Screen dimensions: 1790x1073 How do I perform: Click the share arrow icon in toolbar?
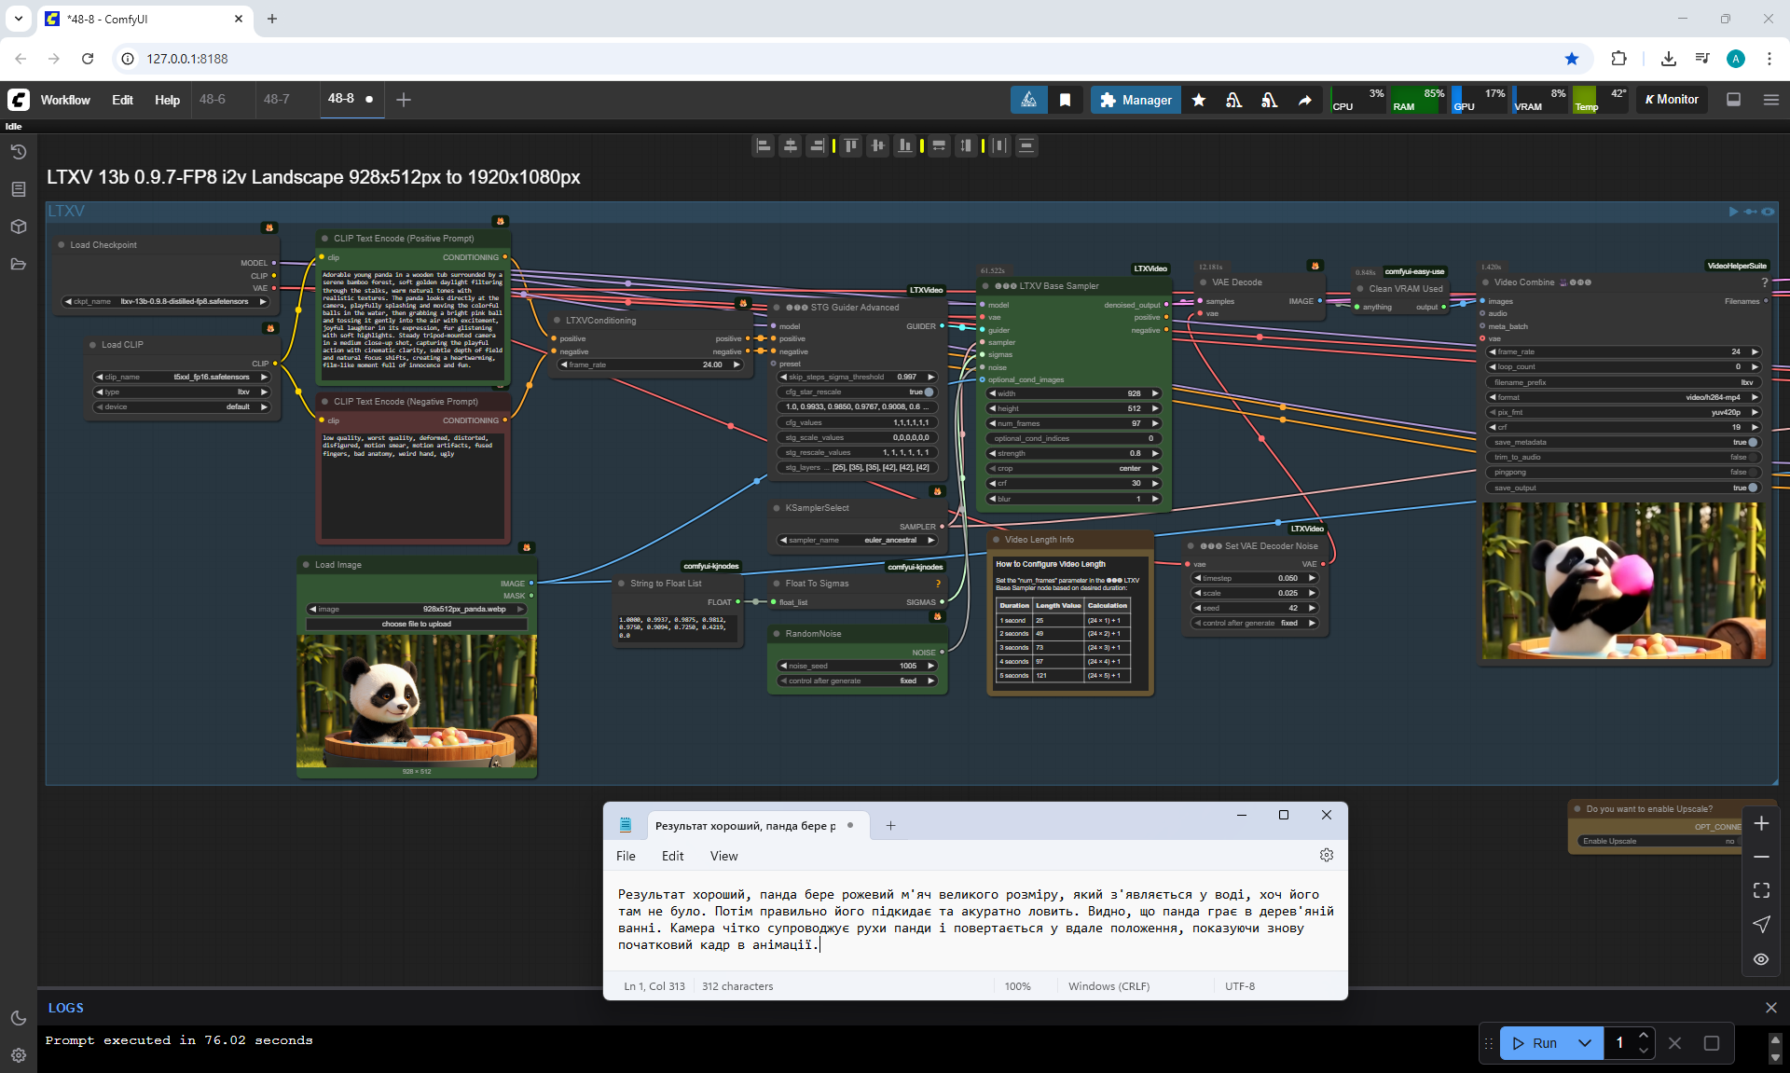coord(1305,100)
